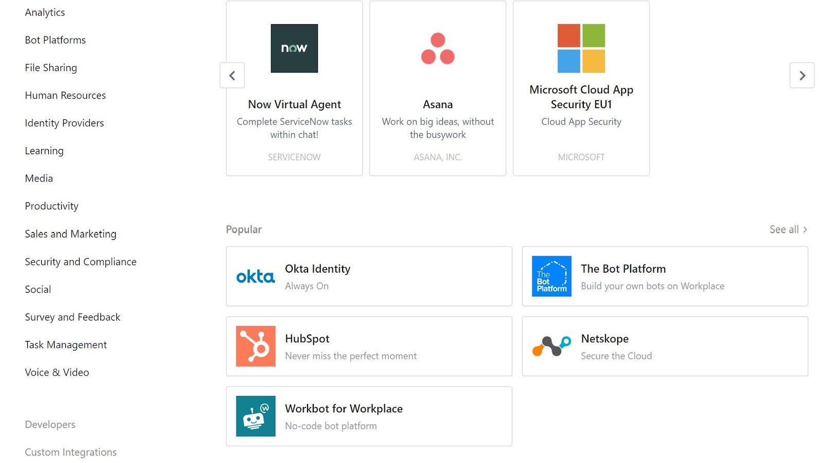Open the File Sharing category
This screenshot has height=463, width=823.
coord(51,68)
